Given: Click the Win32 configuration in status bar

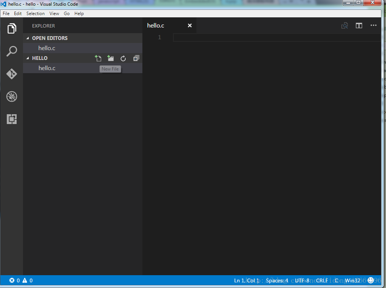Looking at the screenshot, I should (x=352, y=280).
